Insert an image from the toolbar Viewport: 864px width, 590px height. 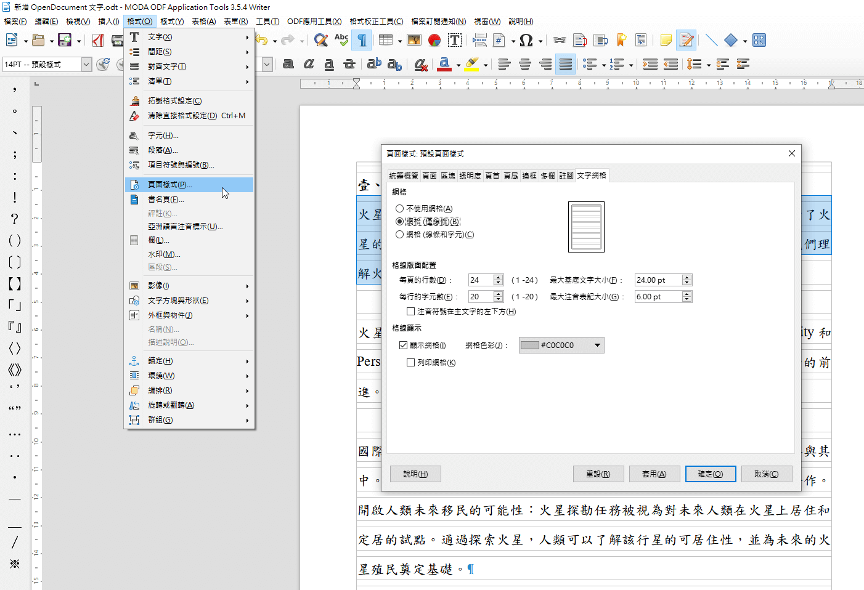coord(414,40)
